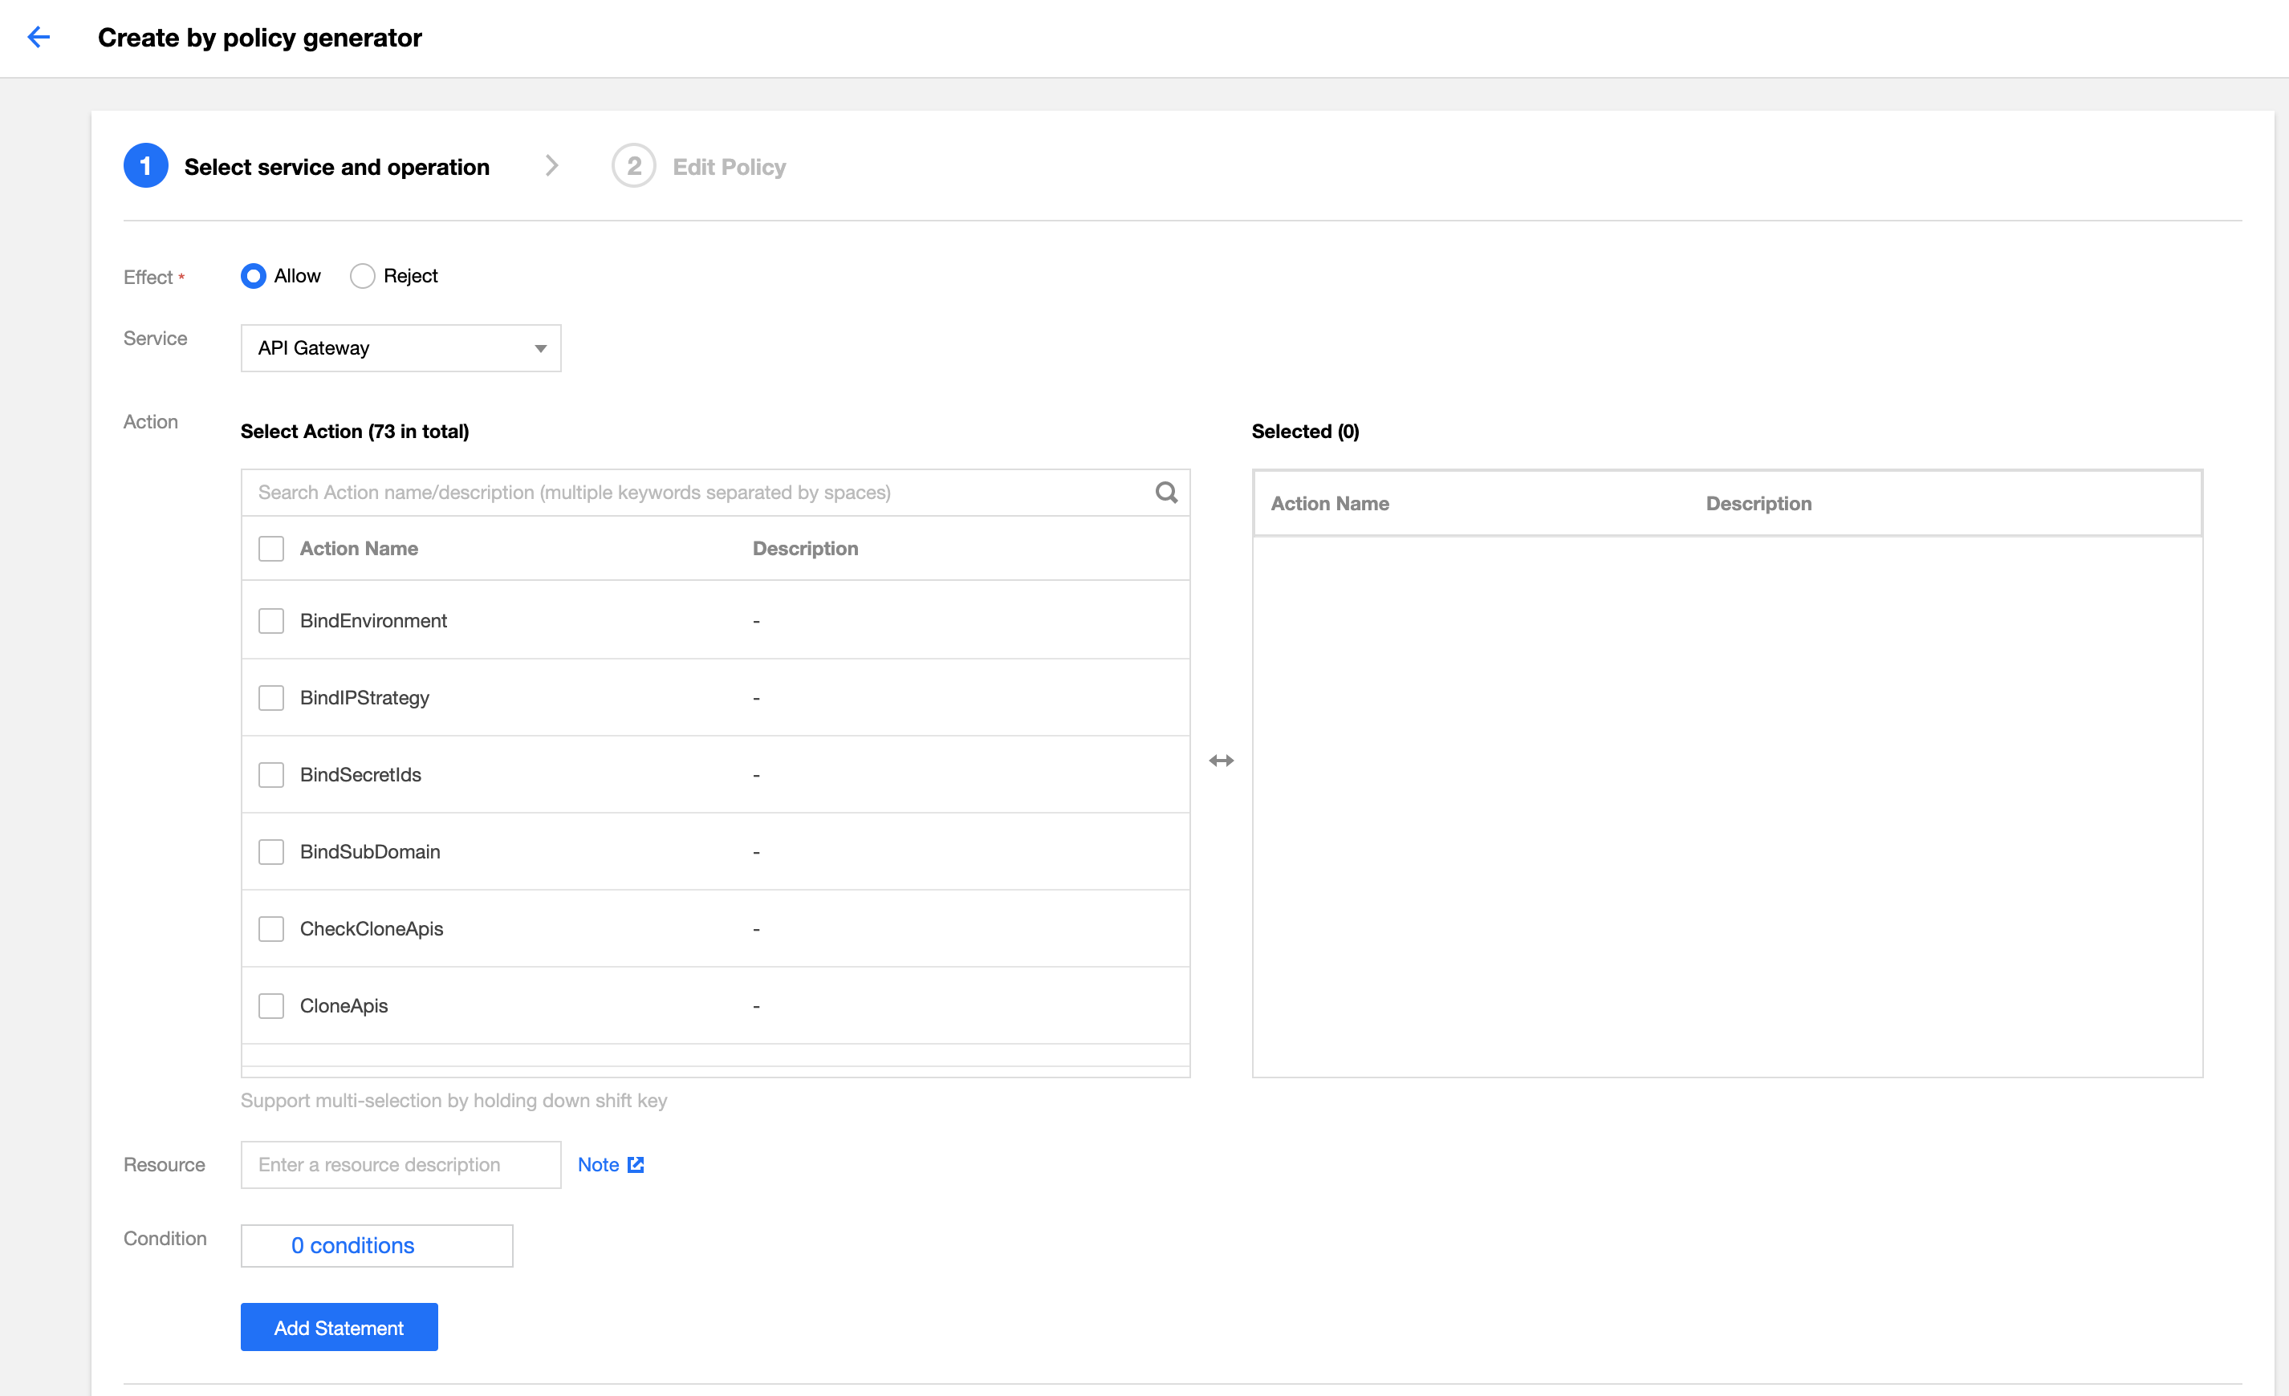Check the BindSecretIds action checkbox
Image resolution: width=2289 pixels, height=1396 pixels.
(271, 775)
